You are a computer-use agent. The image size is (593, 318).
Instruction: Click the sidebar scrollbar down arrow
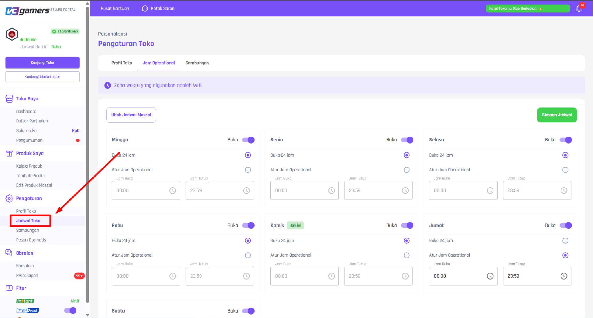pos(87,315)
